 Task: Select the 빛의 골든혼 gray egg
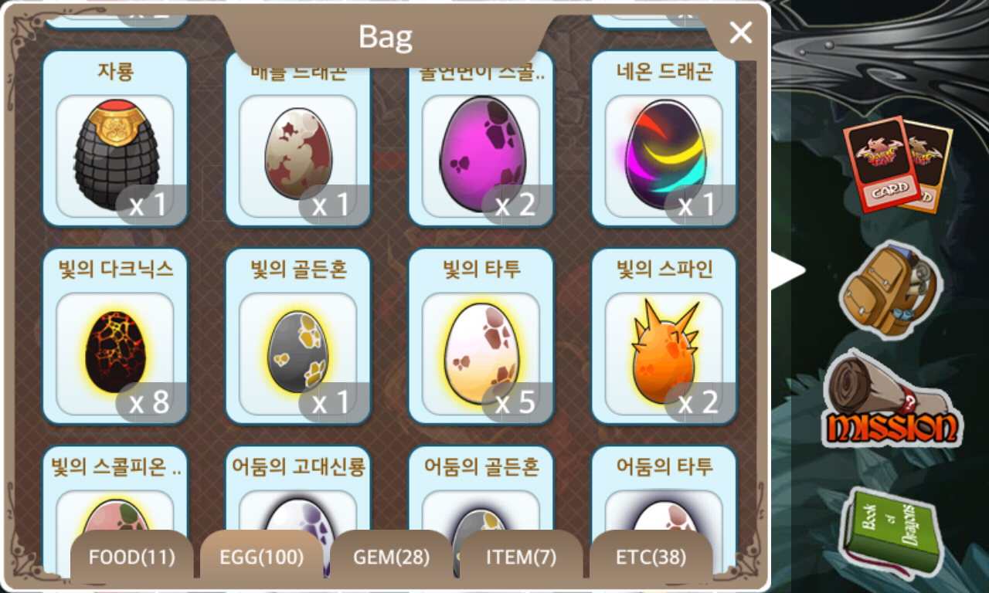[x=298, y=336]
